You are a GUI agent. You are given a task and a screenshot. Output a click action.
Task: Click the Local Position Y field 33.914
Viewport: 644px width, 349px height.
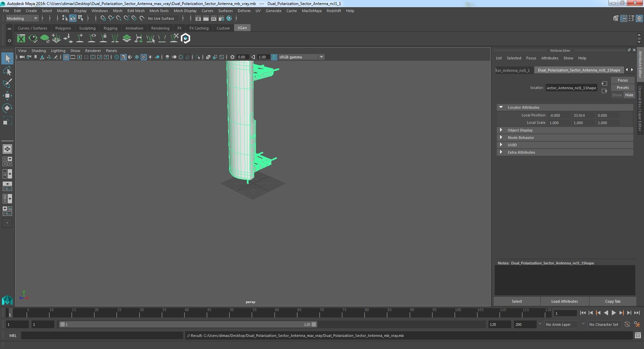[x=583, y=115]
